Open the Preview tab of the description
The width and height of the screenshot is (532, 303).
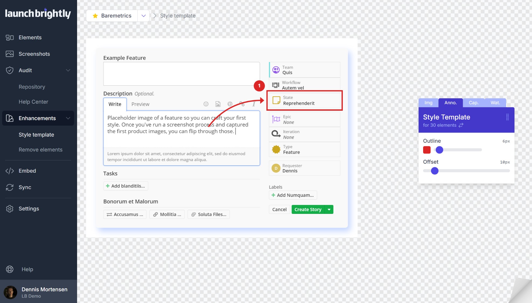[140, 104]
